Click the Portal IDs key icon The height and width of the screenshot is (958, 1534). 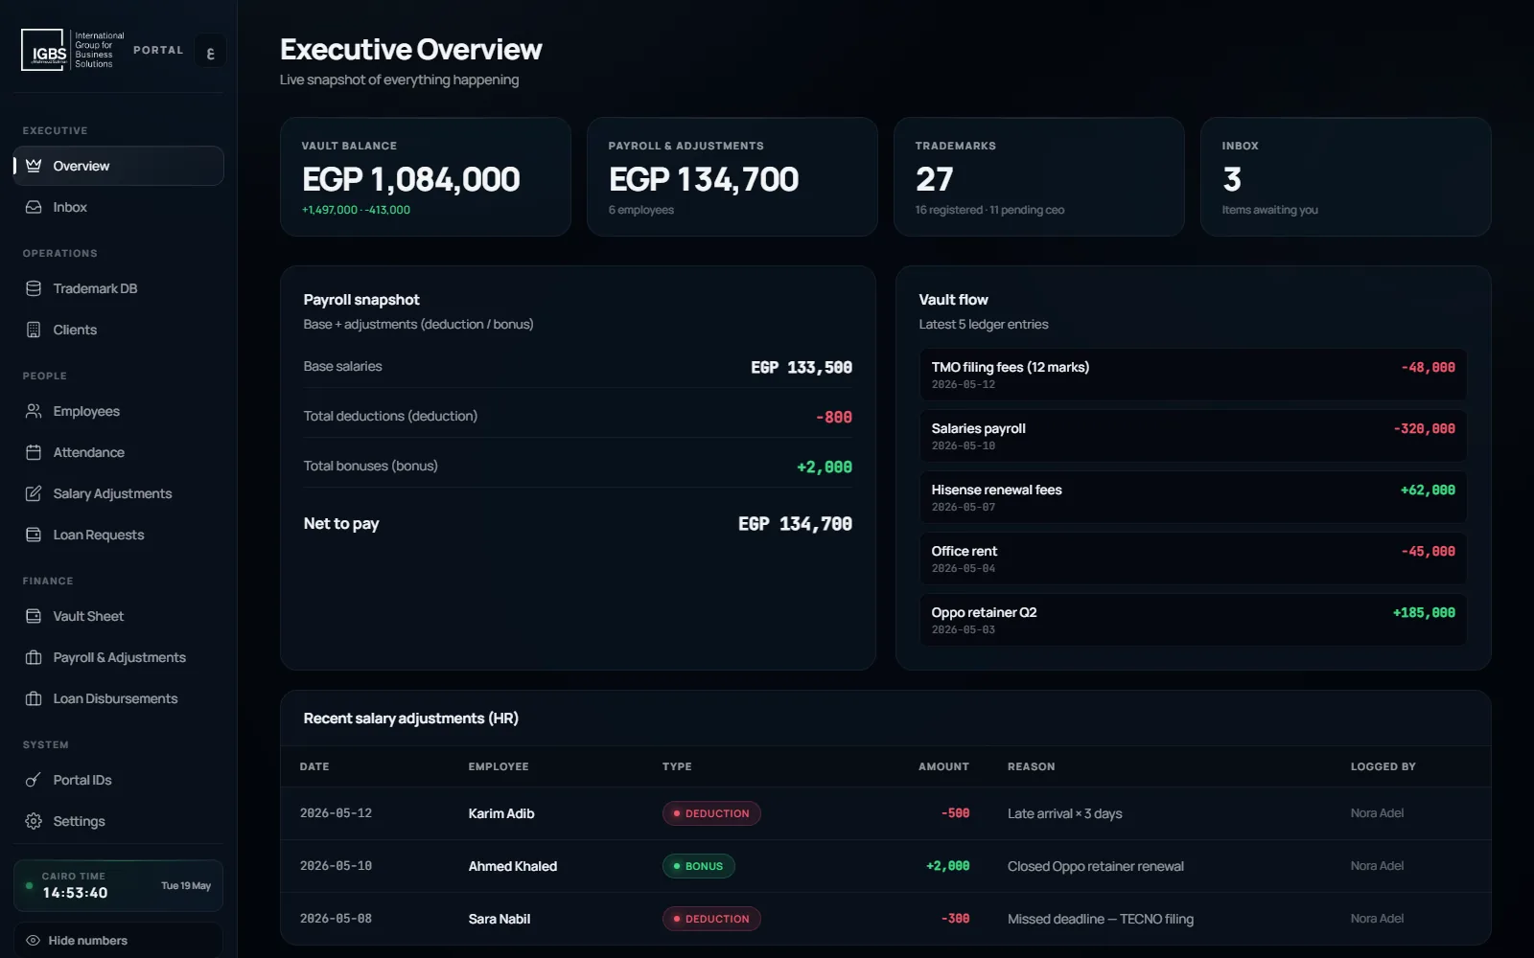click(34, 780)
